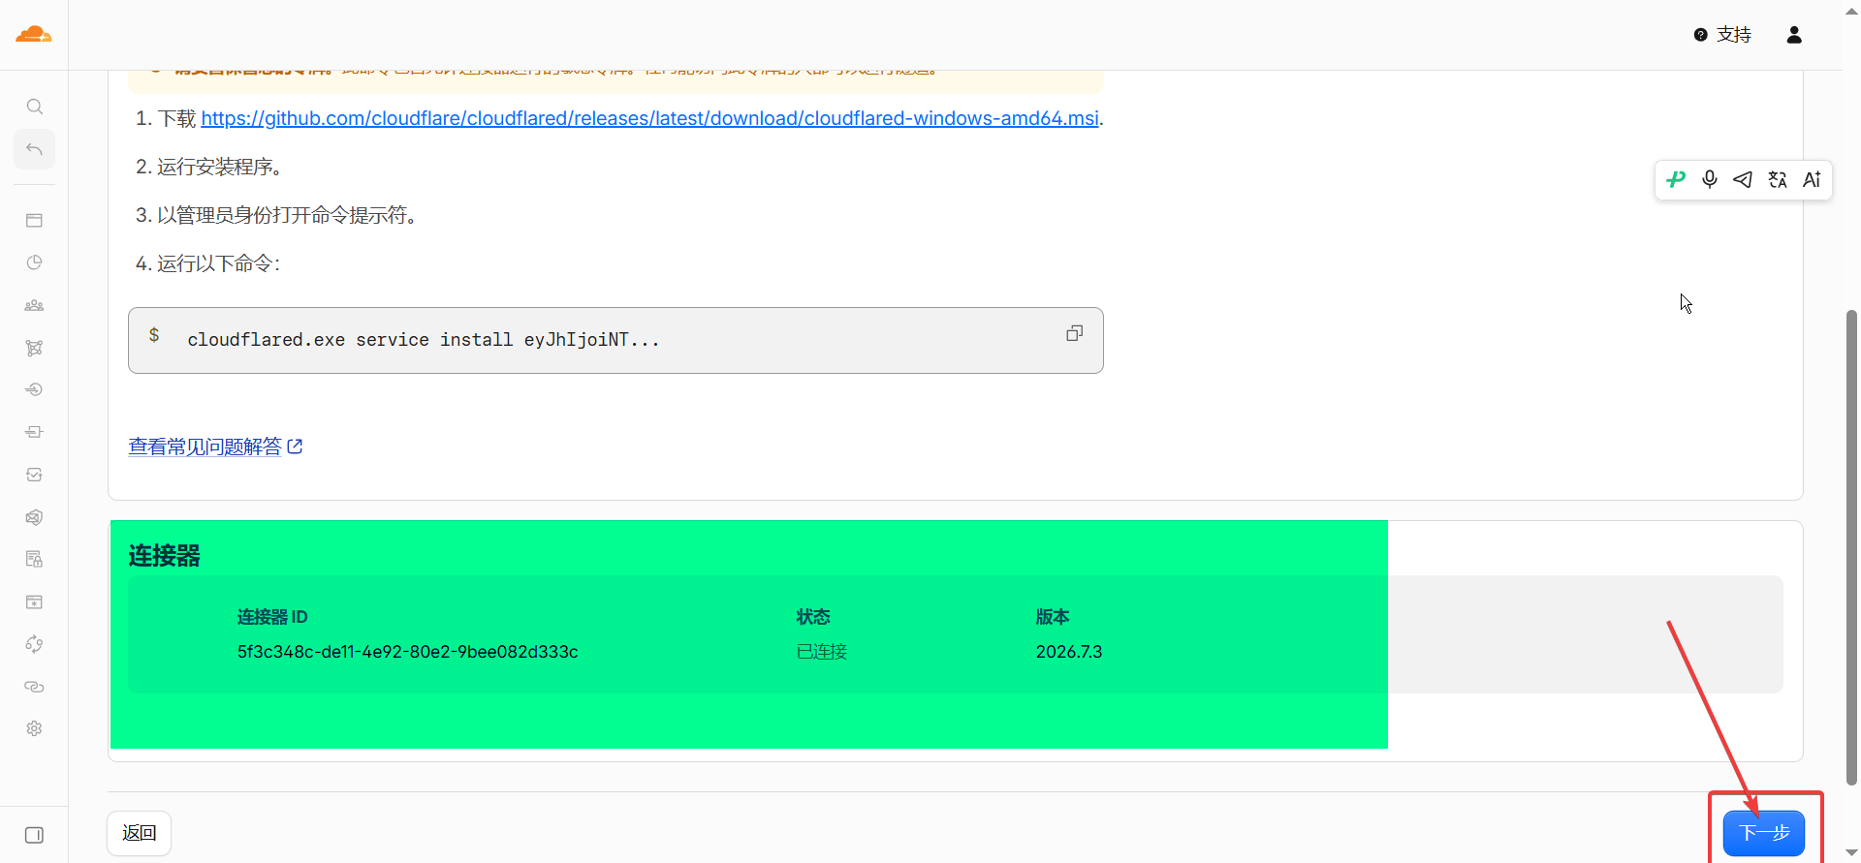Click the AI icon in floating toolbar
This screenshot has width=1861, height=863.
pos(1812,179)
